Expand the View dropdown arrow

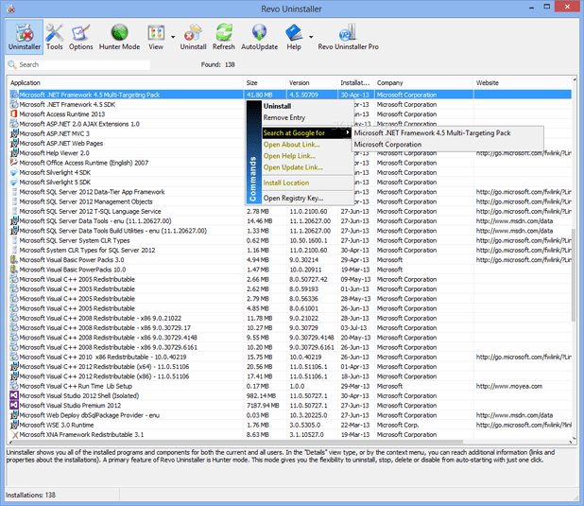click(173, 37)
